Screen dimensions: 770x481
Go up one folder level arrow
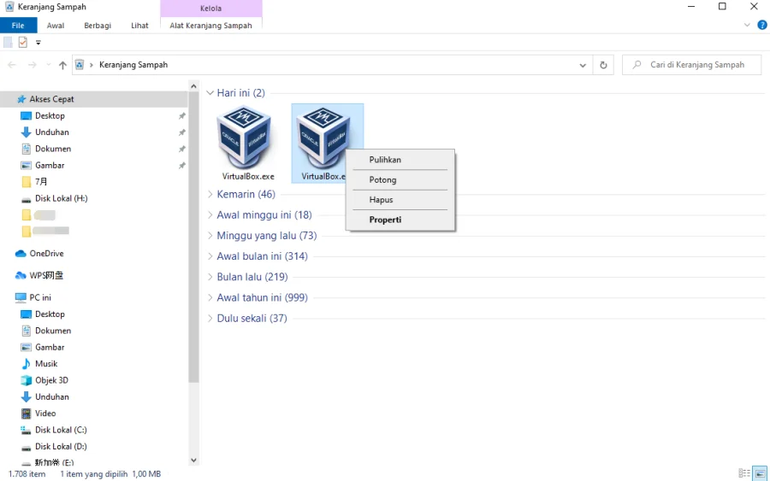pyautogui.click(x=62, y=65)
